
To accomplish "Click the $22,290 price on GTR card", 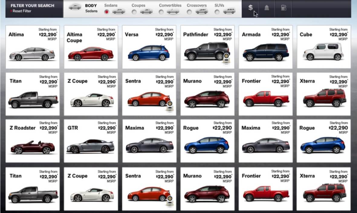I will coord(107,128).
